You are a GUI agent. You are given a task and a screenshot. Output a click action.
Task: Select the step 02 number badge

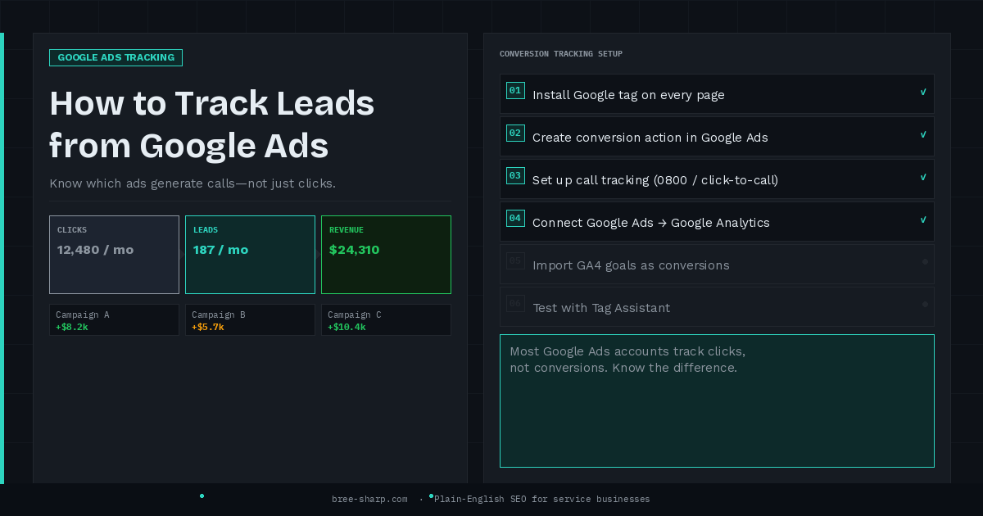pos(515,134)
